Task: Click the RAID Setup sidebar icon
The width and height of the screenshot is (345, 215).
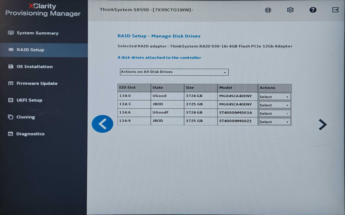Action: (x=11, y=49)
